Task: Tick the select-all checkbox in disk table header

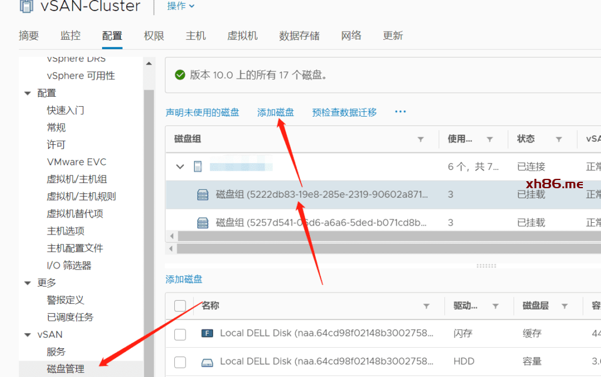Action: (180, 306)
